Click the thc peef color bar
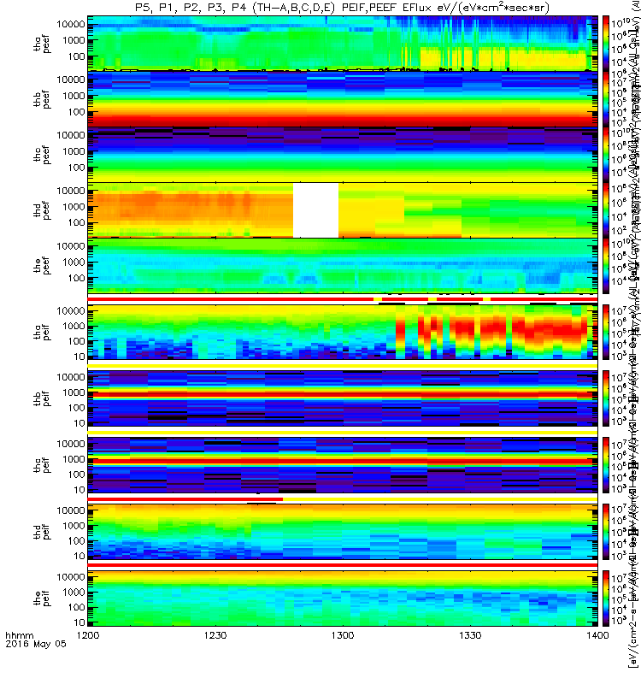641x684 pixels. tap(606, 155)
